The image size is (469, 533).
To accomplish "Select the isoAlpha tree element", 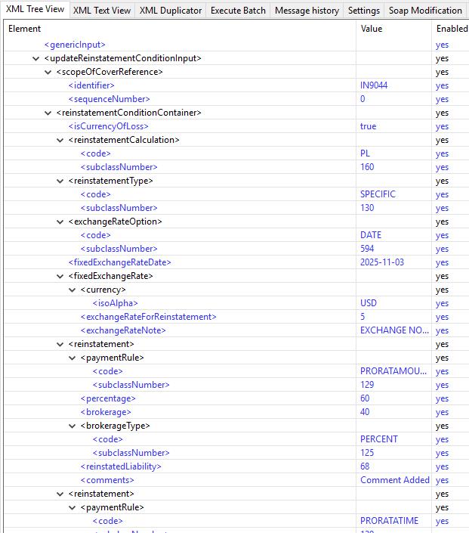I will click(x=115, y=303).
